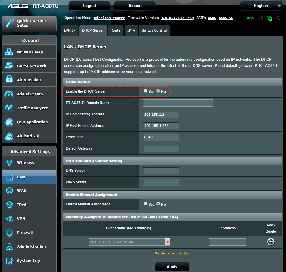Click the IP Pool Starting Address field
The width and height of the screenshot is (286, 272).
[161, 115]
